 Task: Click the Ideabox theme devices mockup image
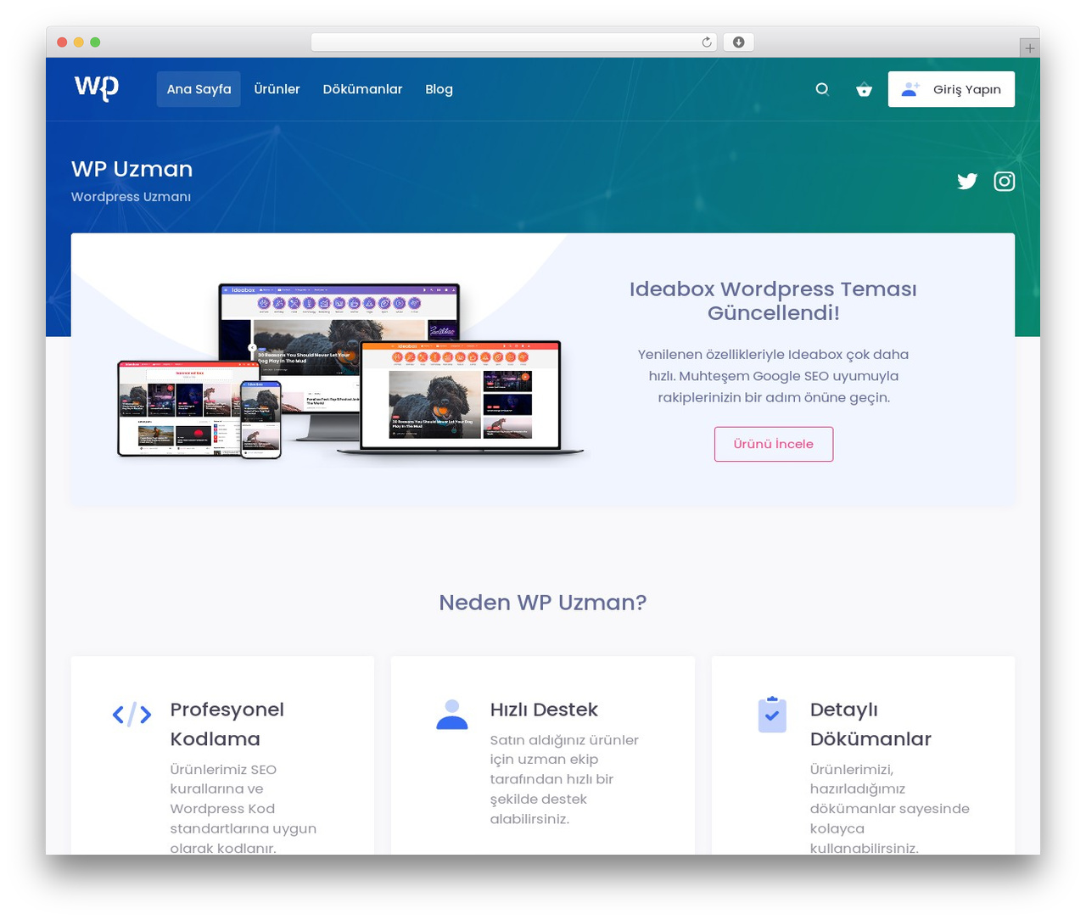click(x=350, y=372)
